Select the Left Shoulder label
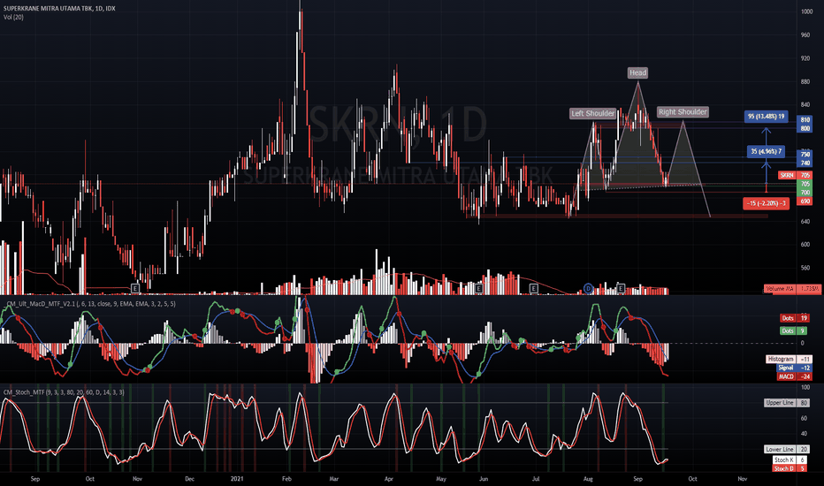This screenshot has height=486, width=824. pyautogui.click(x=592, y=113)
